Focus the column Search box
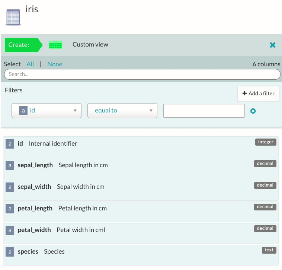This screenshot has width=282, height=270. tap(142, 74)
